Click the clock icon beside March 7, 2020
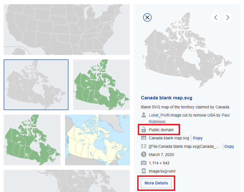The image size is (244, 192). pyautogui.click(x=144, y=155)
